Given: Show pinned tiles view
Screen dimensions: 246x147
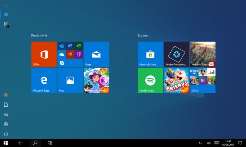Looking at the screenshot, I should click(x=6, y=15).
